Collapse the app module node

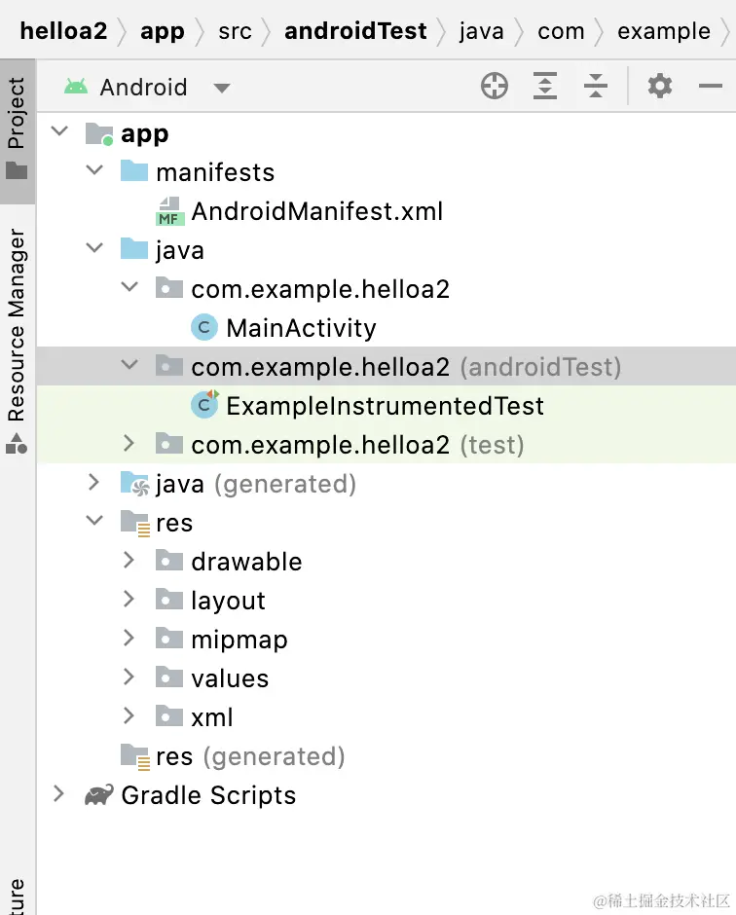pos(59,131)
